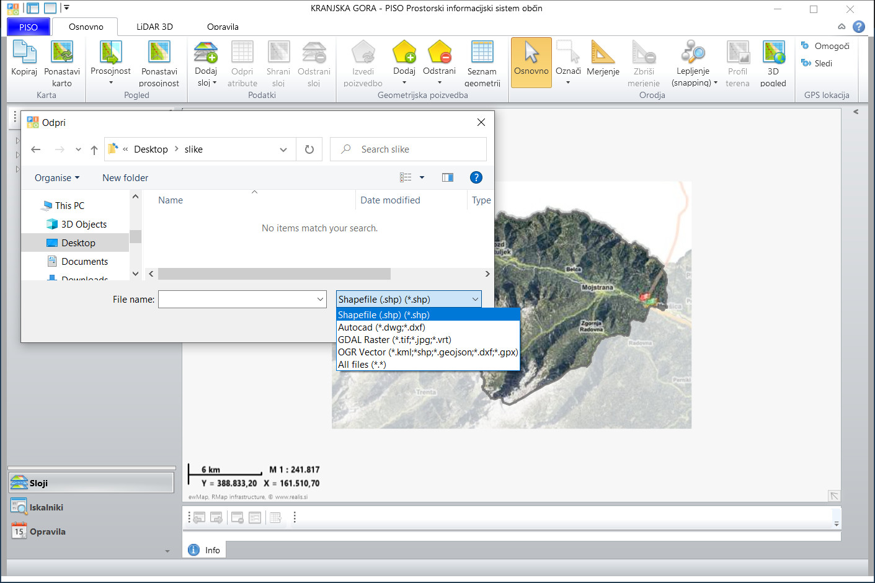This screenshot has height=583, width=875.
Task: Open the Info tab at bottom
Action: coord(204,550)
